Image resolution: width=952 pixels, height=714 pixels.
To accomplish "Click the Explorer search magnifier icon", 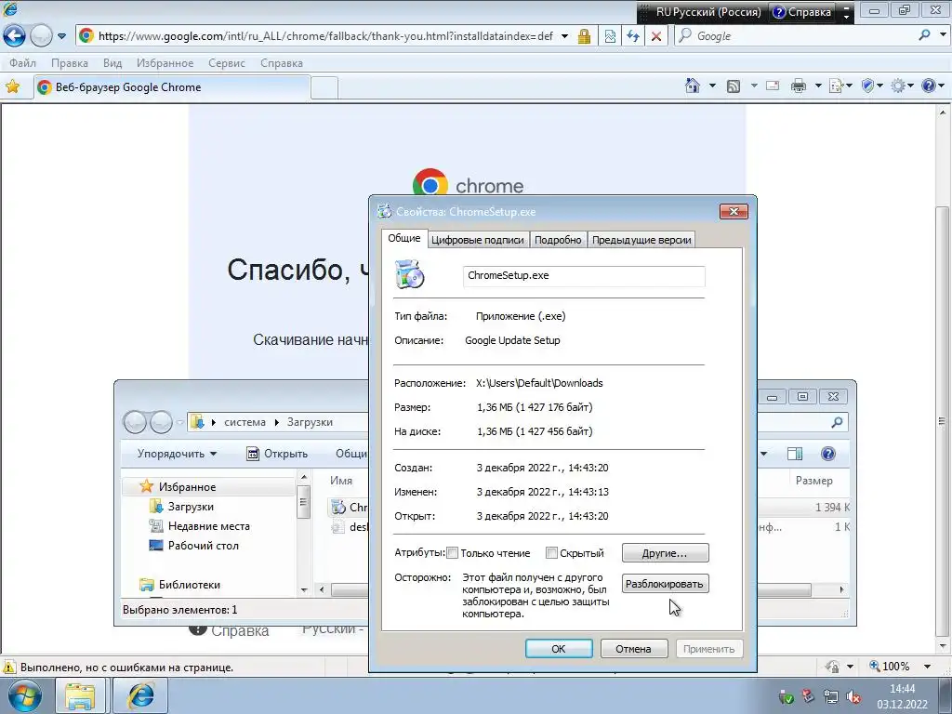I will [838, 422].
